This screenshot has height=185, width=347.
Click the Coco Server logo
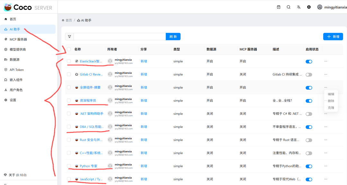[x=28, y=7]
